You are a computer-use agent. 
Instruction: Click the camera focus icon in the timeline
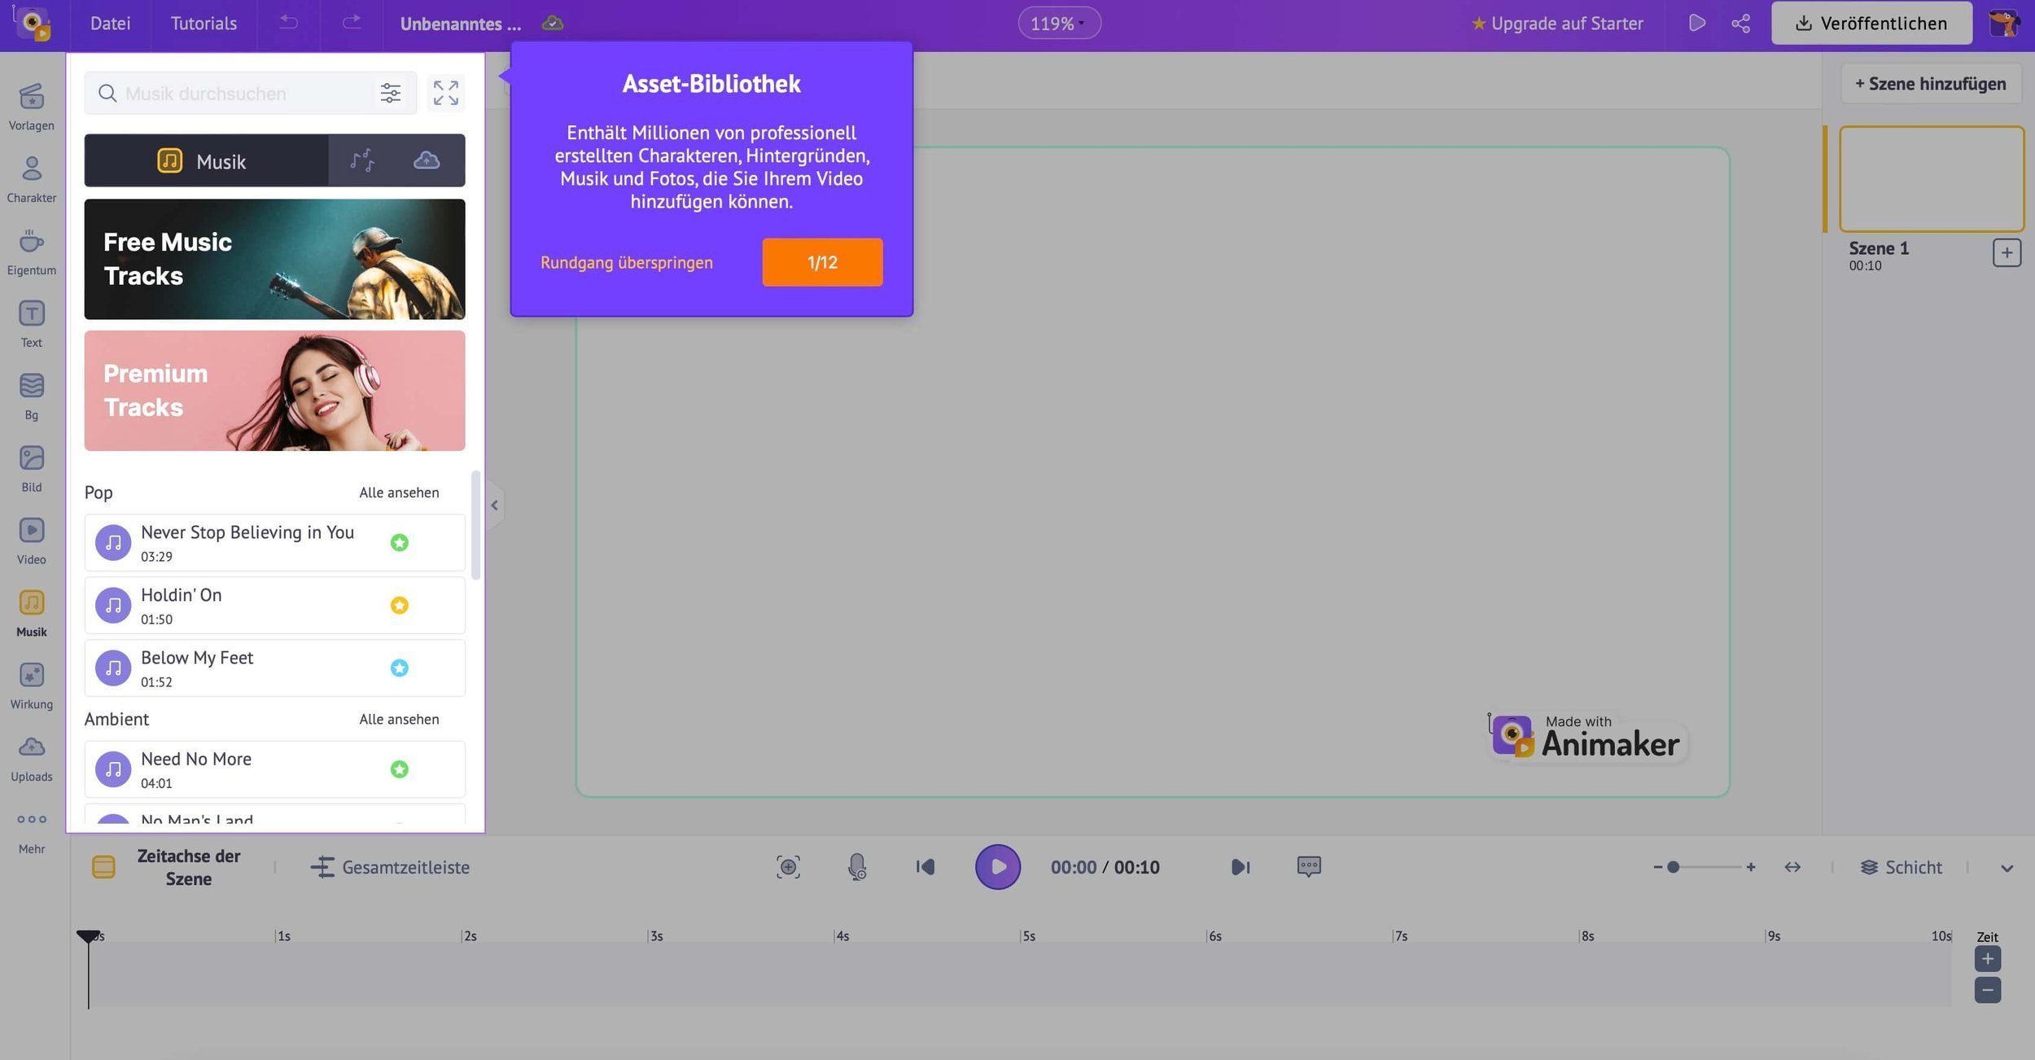tap(788, 867)
